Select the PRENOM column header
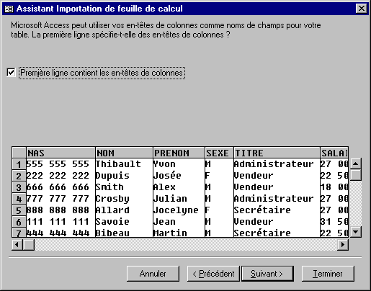Screen dimensions: 371x291 pos(179,153)
